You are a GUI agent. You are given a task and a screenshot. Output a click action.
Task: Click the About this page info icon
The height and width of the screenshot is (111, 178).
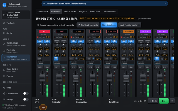pos(139,19)
